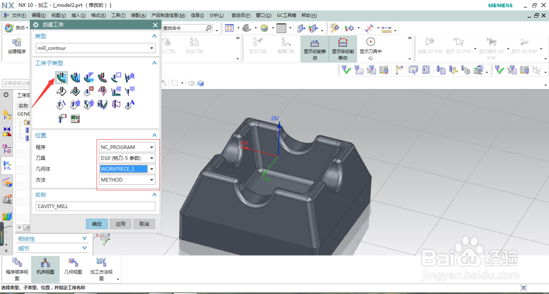Screen dimensions: 549x294
Task: Toggle 显示刀具中心 display option
Action: click(x=371, y=49)
